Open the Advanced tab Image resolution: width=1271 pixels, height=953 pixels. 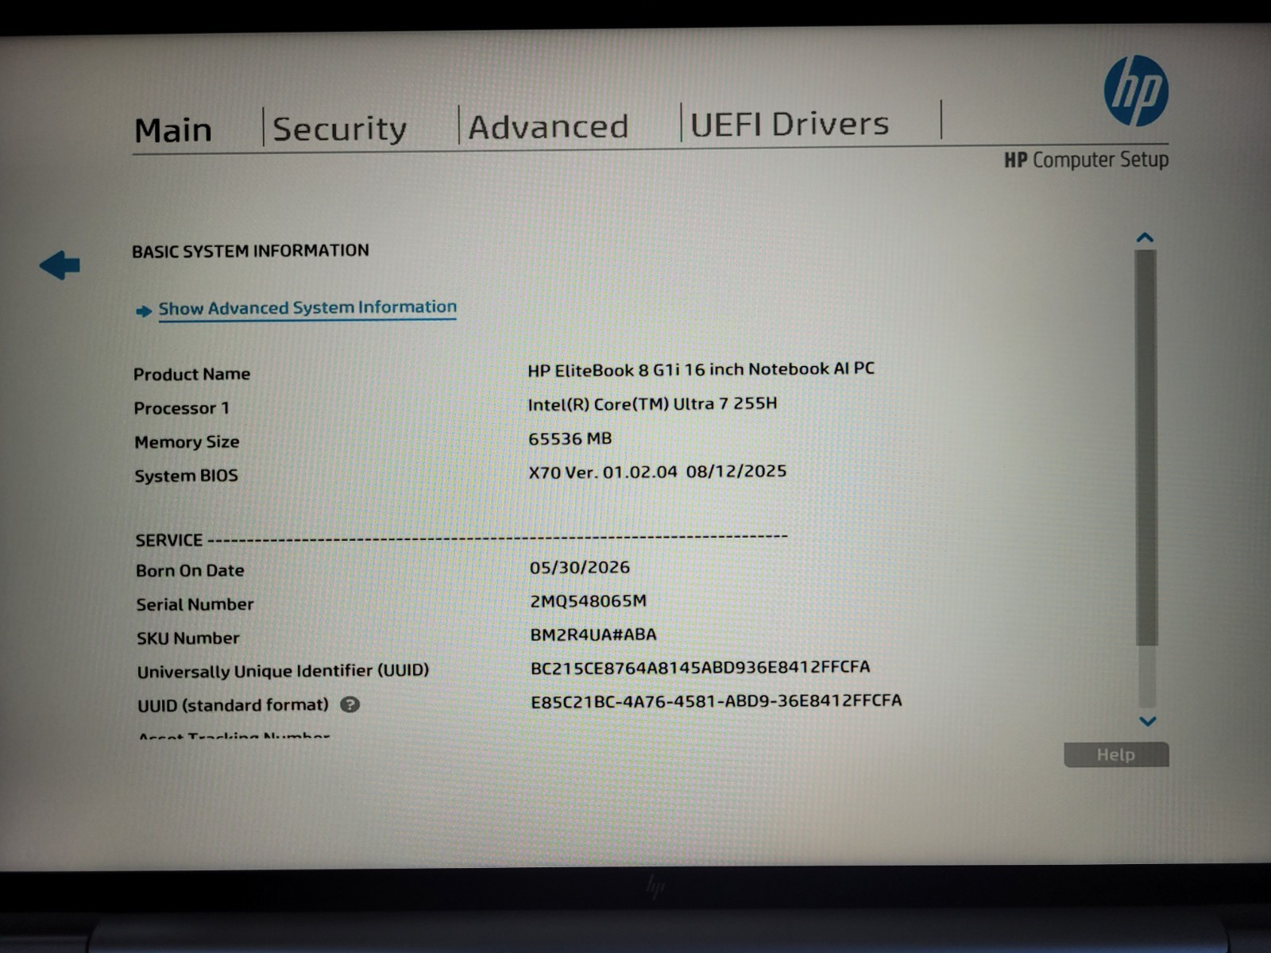[548, 127]
